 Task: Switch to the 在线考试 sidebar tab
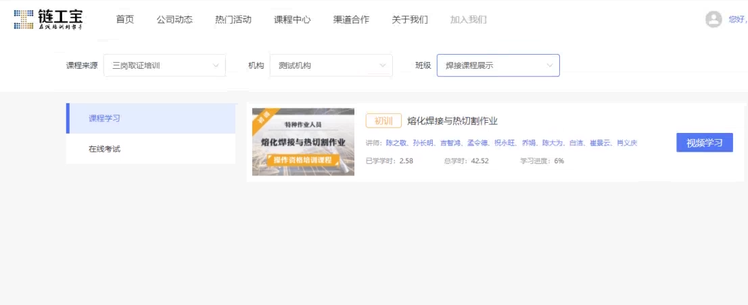[x=151, y=149]
